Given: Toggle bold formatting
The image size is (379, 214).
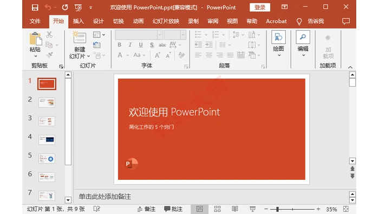Looking at the screenshot, I should pyautogui.click(x=120, y=45).
